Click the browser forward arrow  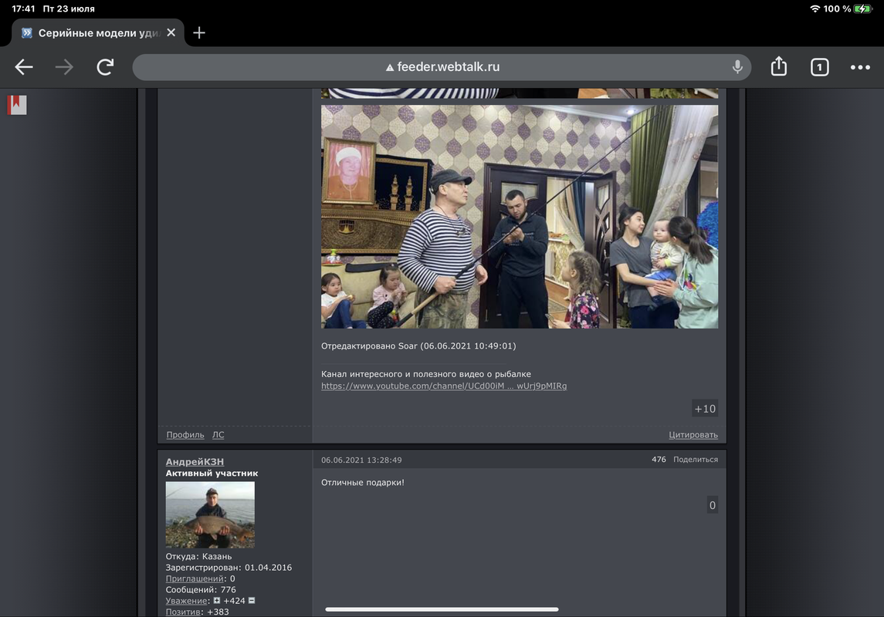tap(64, 67)
